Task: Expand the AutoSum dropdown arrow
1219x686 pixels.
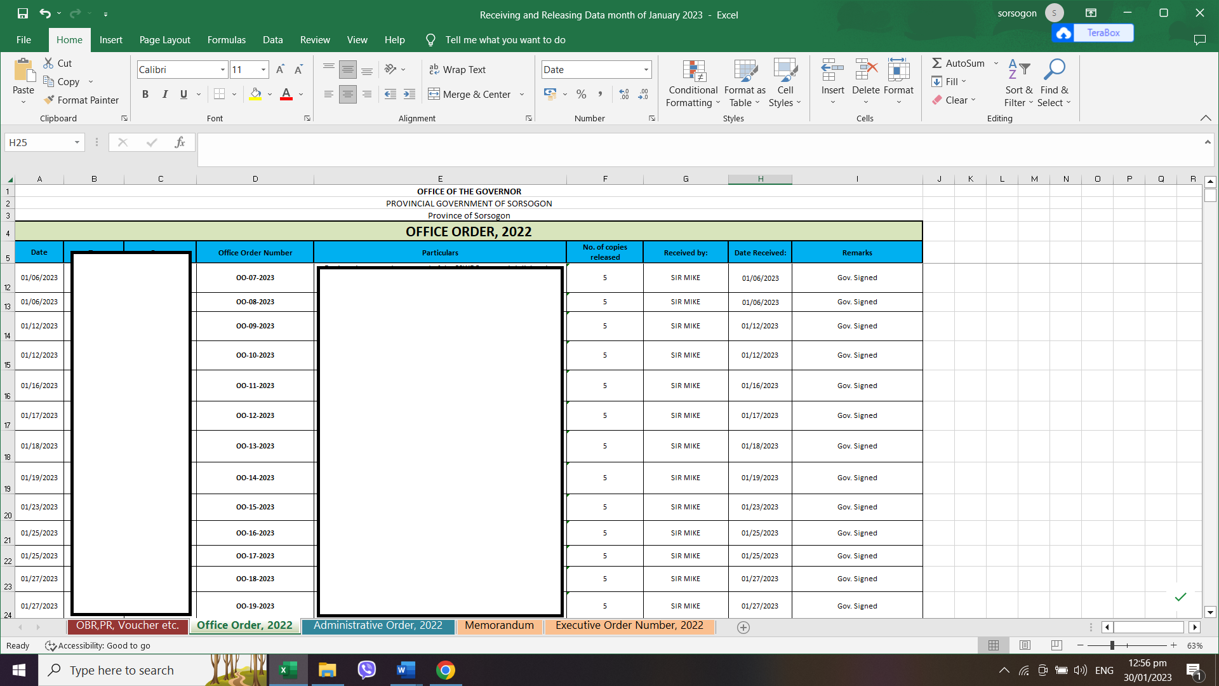Action: point(996,63)
